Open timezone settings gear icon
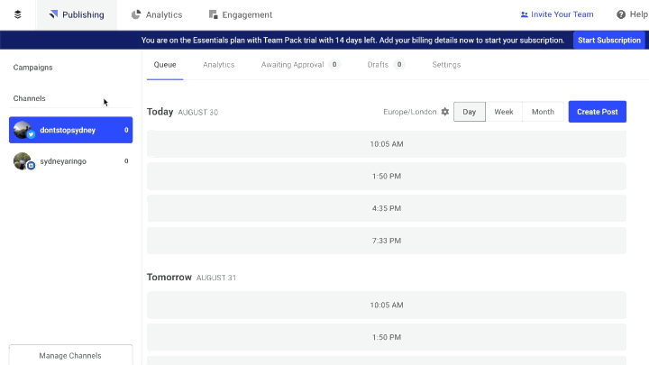Screen dimensions: 649x365 pos(444,112)
